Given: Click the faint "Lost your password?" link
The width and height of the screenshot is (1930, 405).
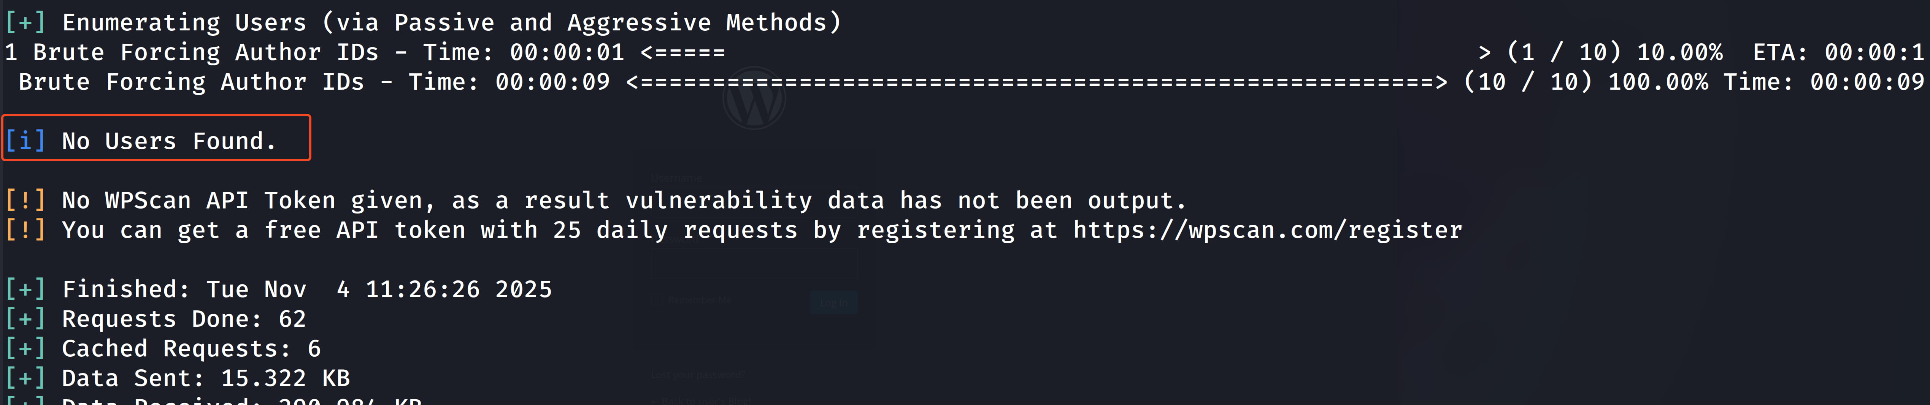Looking at the screenshot, I should pos(698,374).
